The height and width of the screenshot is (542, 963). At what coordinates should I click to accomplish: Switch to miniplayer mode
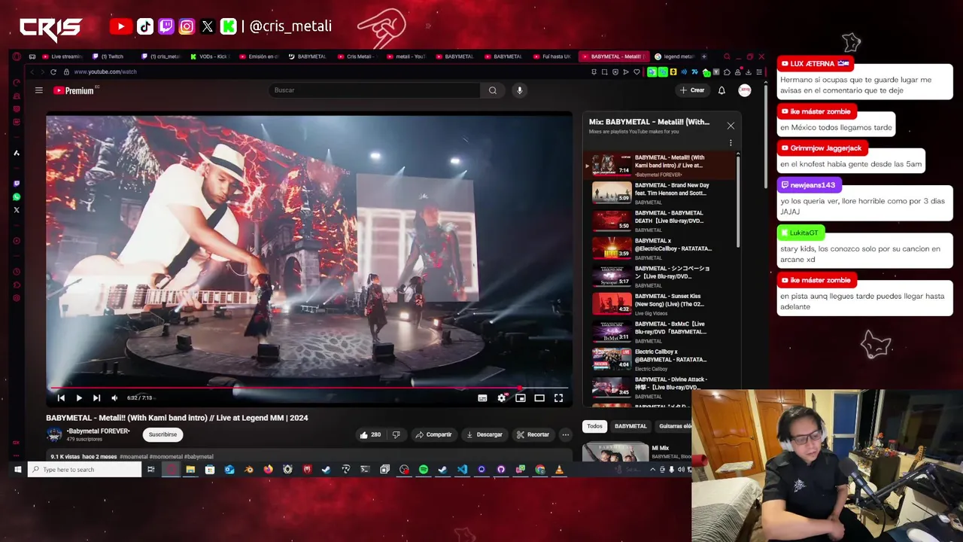click(x=521, y=397)
